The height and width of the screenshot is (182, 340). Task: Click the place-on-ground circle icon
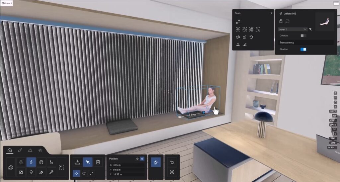click(238, 45)
